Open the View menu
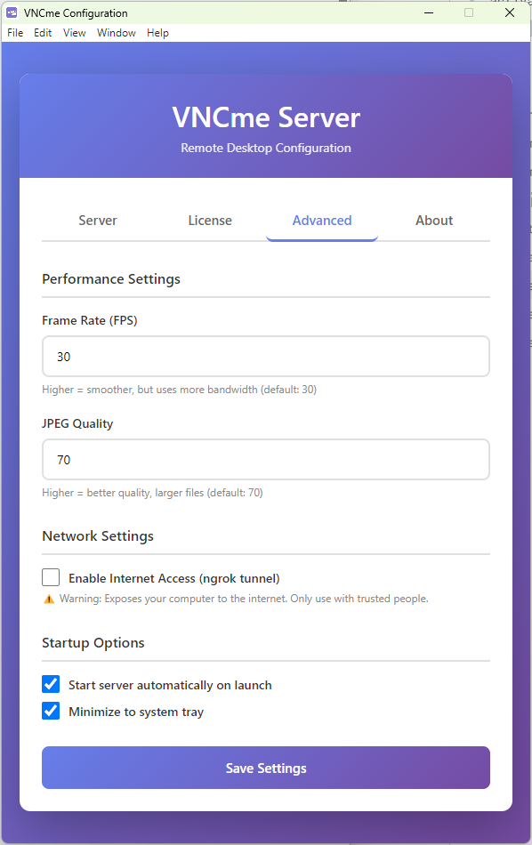The width and height of the screenshot is (532, 845). [74, 33]
